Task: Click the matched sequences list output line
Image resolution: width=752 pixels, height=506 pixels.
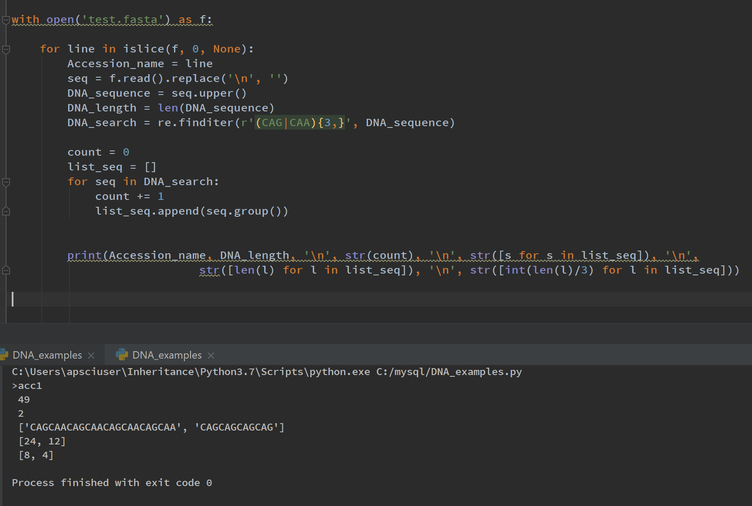Action: 151,428
